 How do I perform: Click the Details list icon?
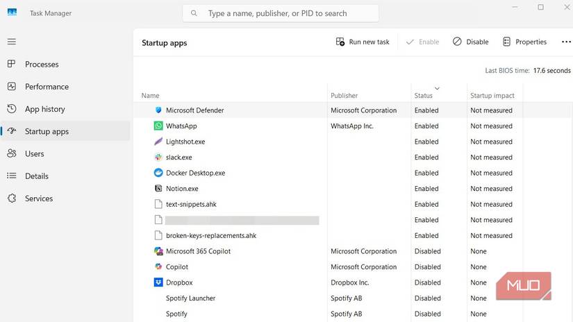pos(12,176)
